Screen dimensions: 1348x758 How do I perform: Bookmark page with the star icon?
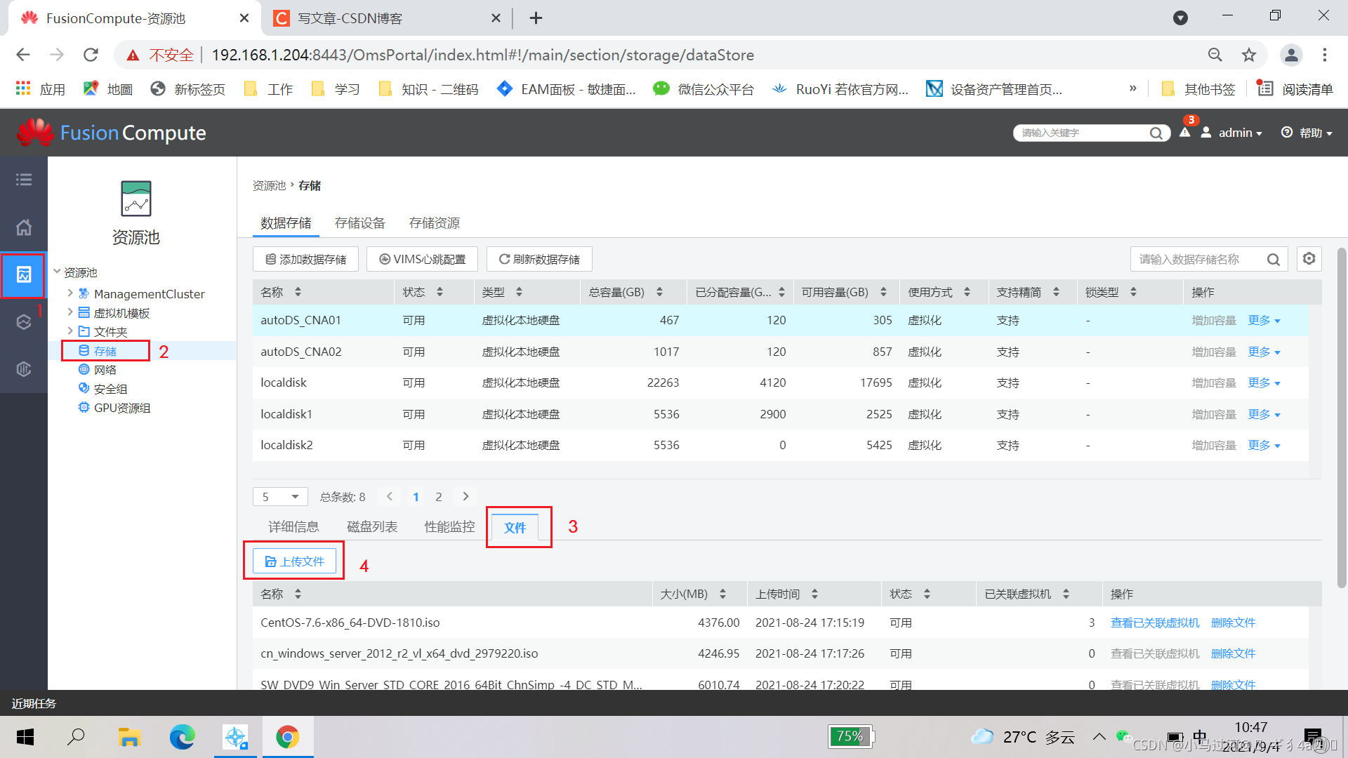pyautogui.click(x=1249, y=55)
